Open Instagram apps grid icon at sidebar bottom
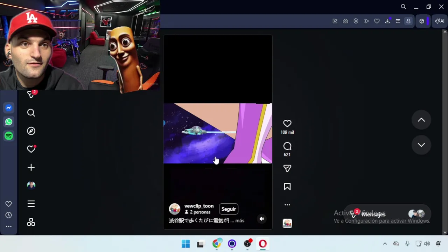Screen dimensions: 448x252 (31, 222)
